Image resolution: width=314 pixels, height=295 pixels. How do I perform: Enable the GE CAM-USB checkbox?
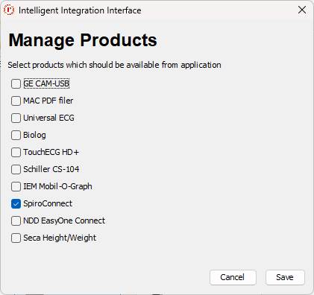(16, 84)
